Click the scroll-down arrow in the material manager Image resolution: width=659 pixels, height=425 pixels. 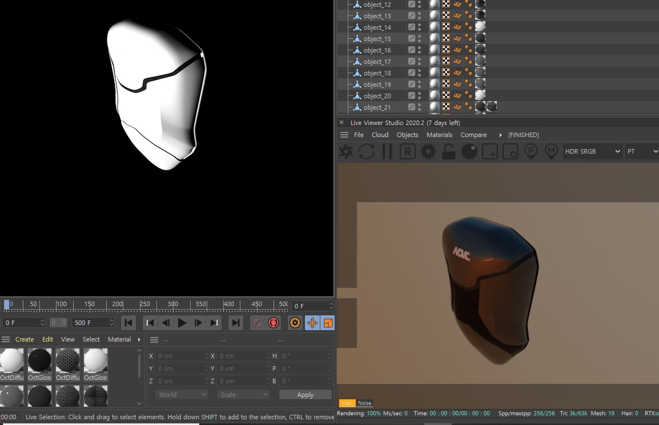coord(139,403)
